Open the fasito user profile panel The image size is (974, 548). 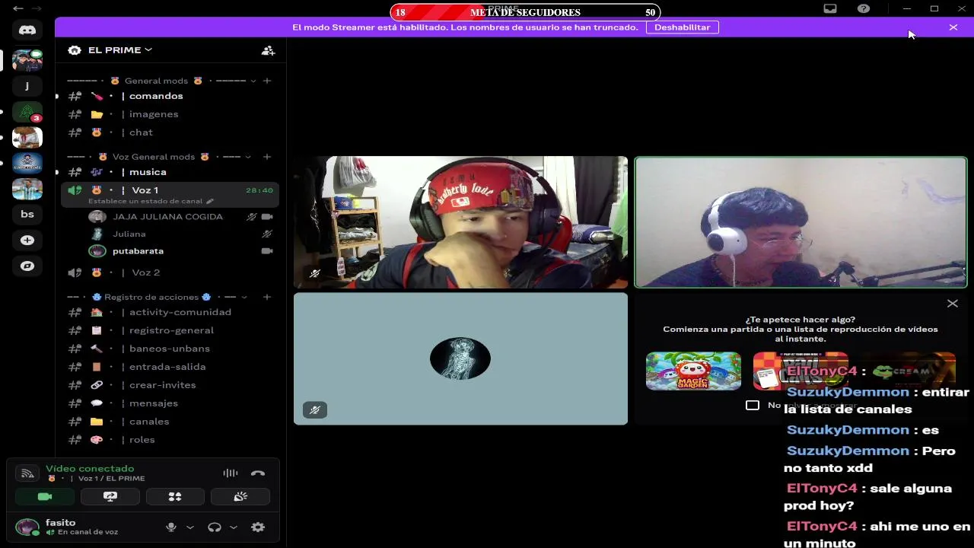[x=84, y=527]
